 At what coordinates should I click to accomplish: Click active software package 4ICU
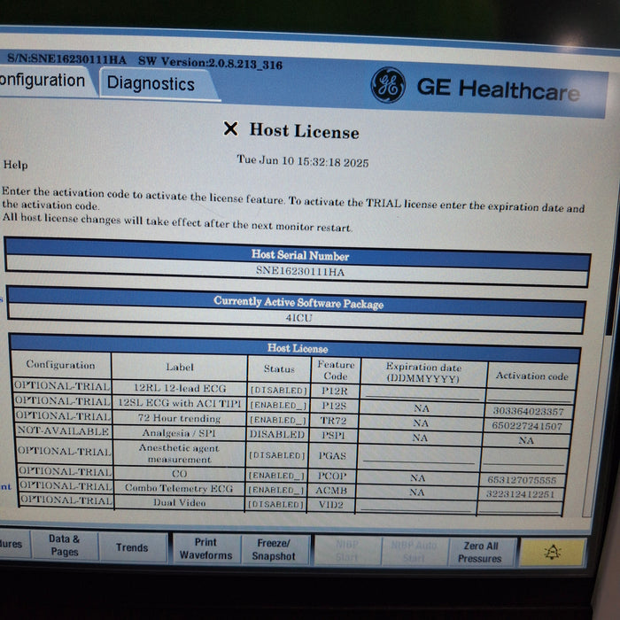pos(298,317)
